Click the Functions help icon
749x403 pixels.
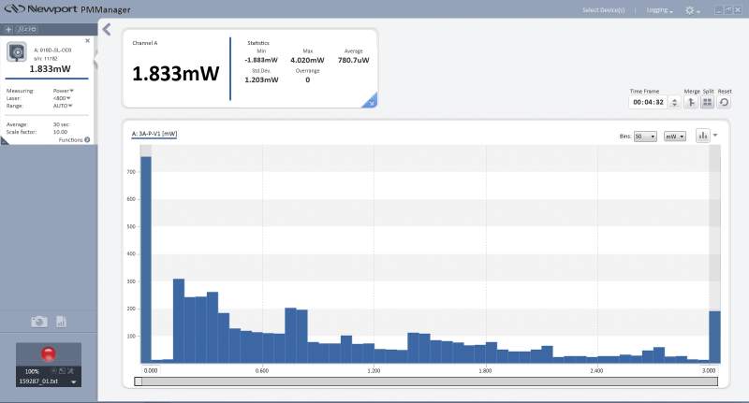pos(87,140)
